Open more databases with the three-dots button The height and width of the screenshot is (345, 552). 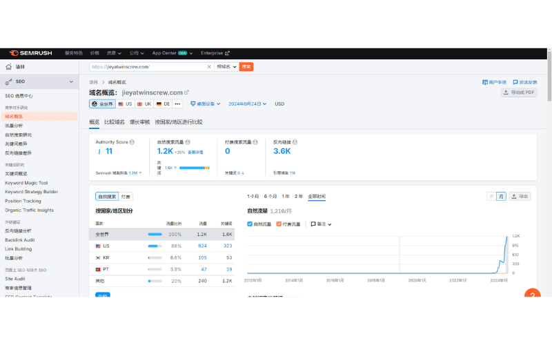pyautogui.click(x=178, y=104)
